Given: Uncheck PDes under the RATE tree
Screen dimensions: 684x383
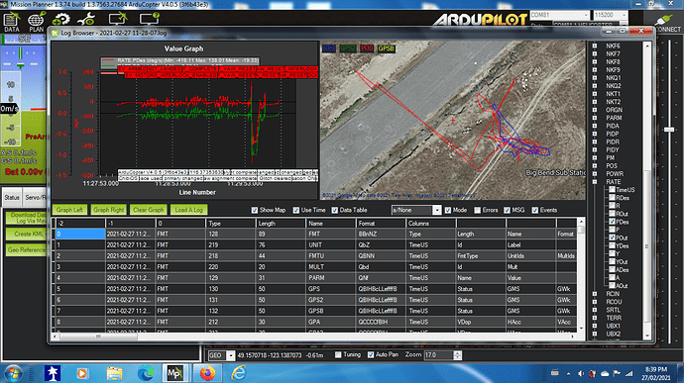Looking at the screenshot, I should click(x=612, y=222).
